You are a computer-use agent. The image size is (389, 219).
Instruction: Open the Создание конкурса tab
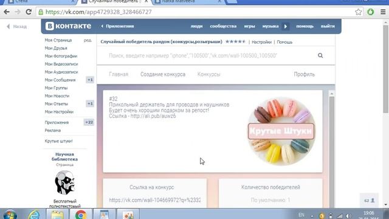tap(163, 74)
